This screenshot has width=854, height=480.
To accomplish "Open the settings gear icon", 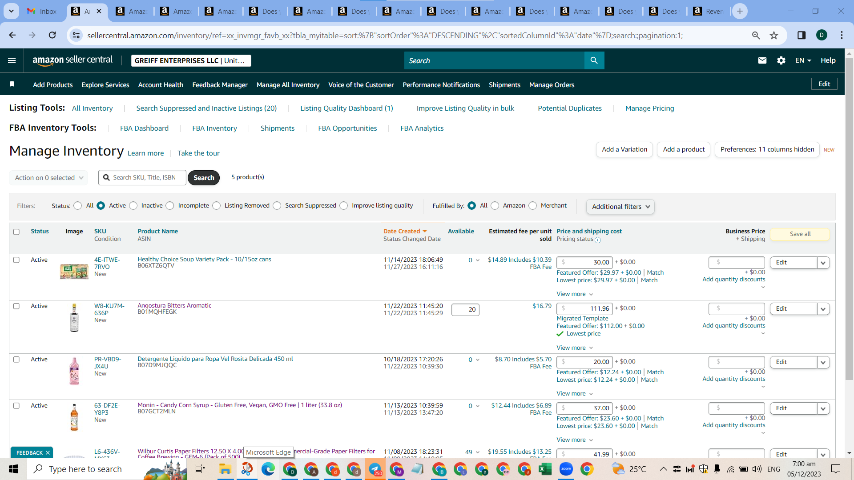I will pos(781,60).
